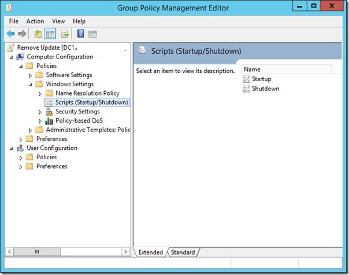Collapse the Windows Settings node
The image size is (349, 275).
31,85
